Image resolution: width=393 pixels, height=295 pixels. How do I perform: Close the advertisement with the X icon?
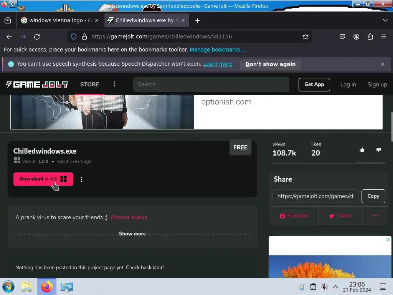tap(388, 240)
